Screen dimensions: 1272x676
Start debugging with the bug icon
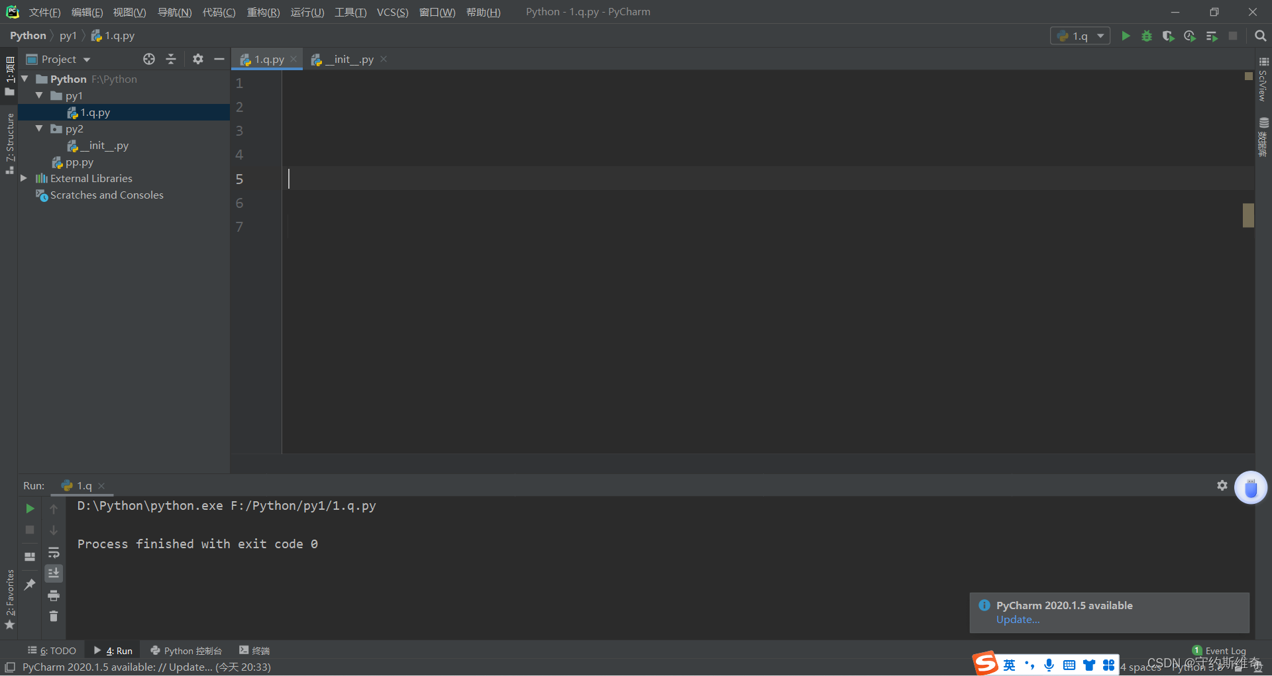click(x=1147, y=36)
